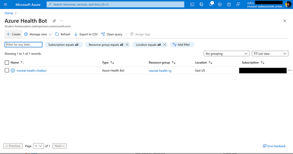The width and height of the screenshot is (293, 154).
Task: Select all rows with header checkbox
Action: tap(7, 62)
